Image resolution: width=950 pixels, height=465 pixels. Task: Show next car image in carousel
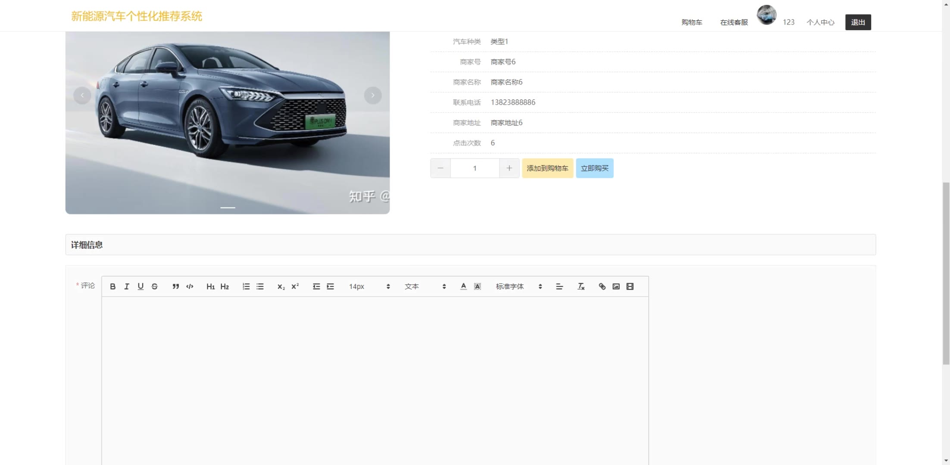[373, 95]
